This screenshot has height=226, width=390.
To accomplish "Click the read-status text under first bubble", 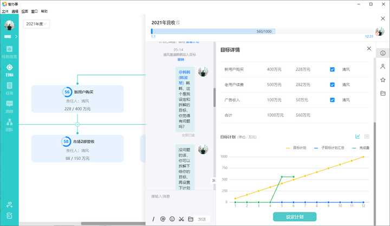I will pos(188,135).
